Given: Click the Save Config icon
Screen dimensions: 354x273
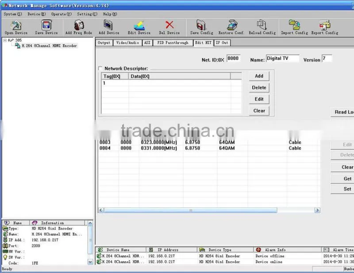Looking at the screenshot, I should click(x=201, y=25).
